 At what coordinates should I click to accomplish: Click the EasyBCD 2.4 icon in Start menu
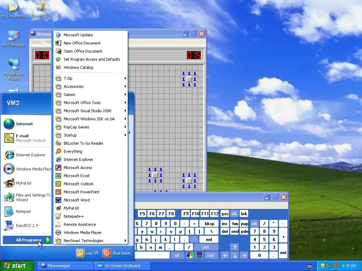point(9,225)
